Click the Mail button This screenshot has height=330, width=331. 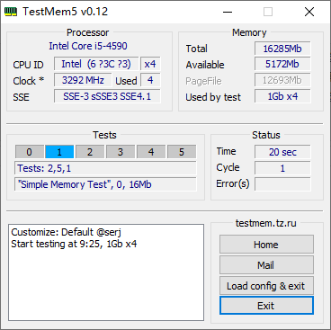pyautogui.click(x=266, y=265)
